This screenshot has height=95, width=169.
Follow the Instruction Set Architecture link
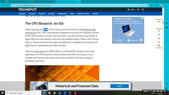89,30
